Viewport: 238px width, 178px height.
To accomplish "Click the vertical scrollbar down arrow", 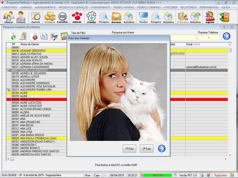I will click(x=230, y=155).
